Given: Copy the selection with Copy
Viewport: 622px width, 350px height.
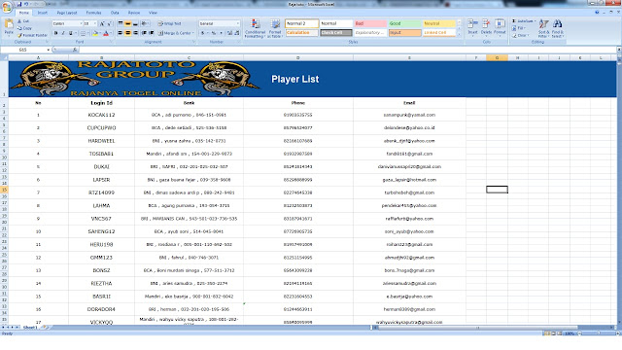Looking at the screenshot, I should click(24, 28).
